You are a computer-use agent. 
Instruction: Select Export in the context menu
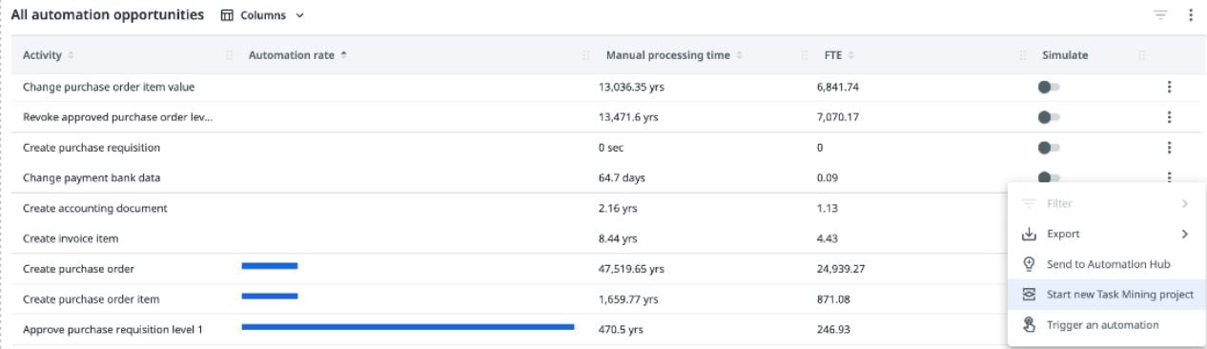pyautogui.click(x=1107, y=234)
